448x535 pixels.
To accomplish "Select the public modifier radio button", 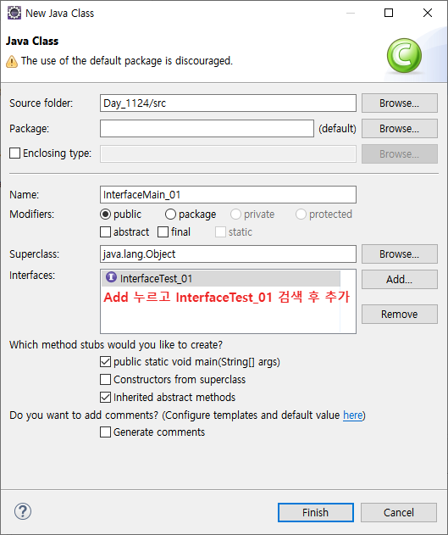I will 105,215.
